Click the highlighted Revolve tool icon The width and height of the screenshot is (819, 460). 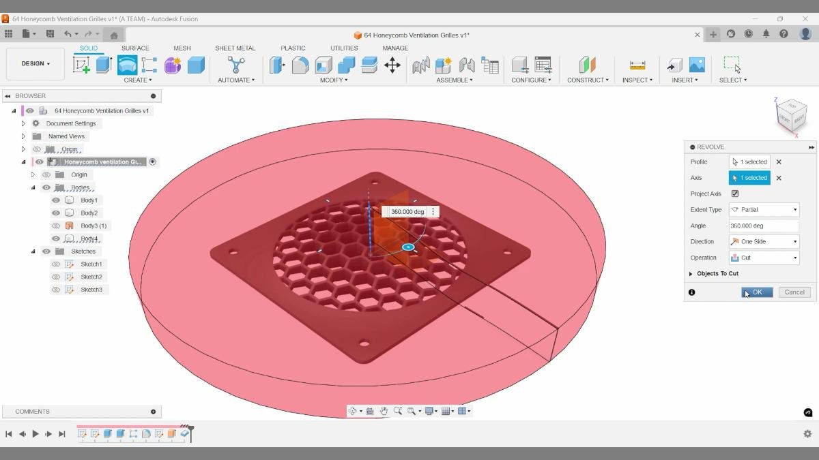127,65
